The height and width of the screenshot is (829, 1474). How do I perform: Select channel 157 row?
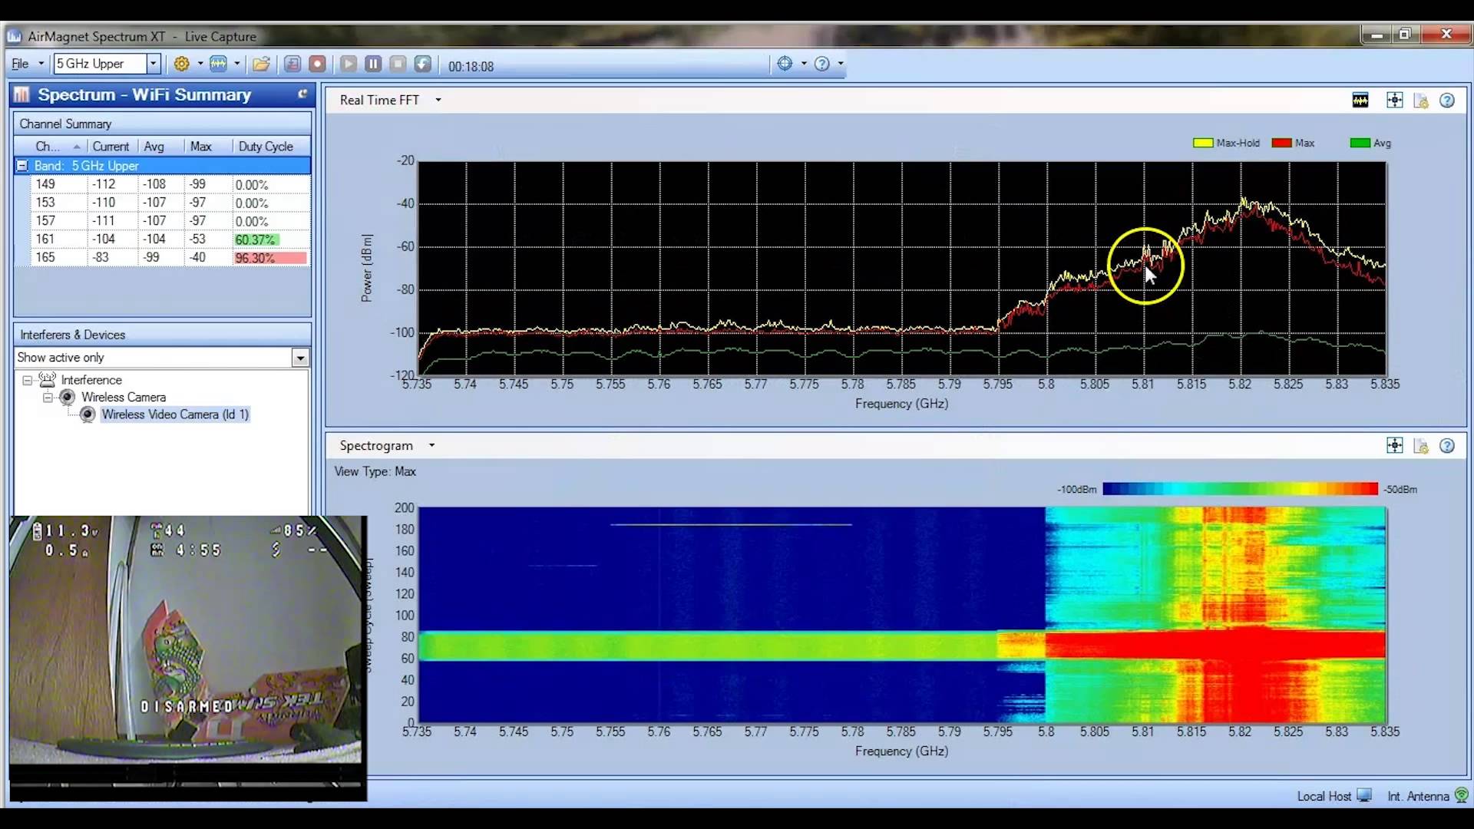point(170,221)
